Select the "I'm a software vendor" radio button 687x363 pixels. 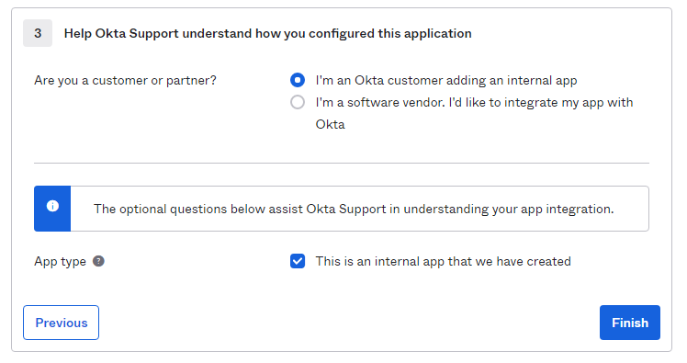pos(298,102)
